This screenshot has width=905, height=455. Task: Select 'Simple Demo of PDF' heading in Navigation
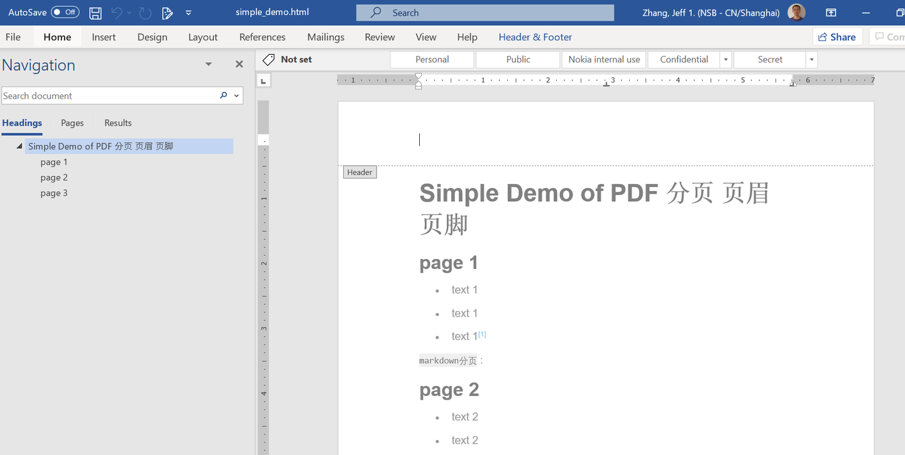click(129, 146)
